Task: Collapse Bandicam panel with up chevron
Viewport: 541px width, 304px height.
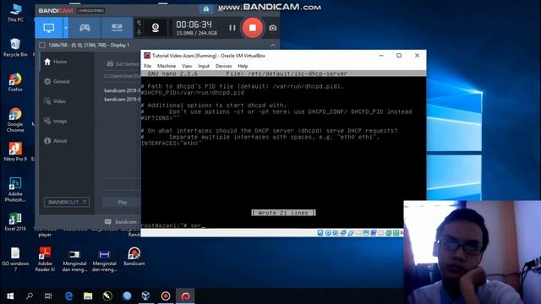Action: pyautogui.click(x=272, y=45)
